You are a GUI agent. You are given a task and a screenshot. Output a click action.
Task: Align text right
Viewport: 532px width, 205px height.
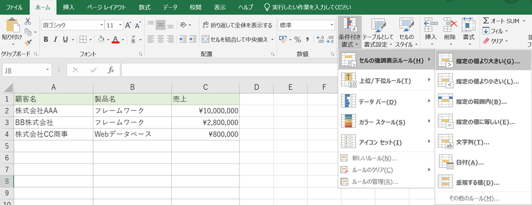tap(170, 39)
